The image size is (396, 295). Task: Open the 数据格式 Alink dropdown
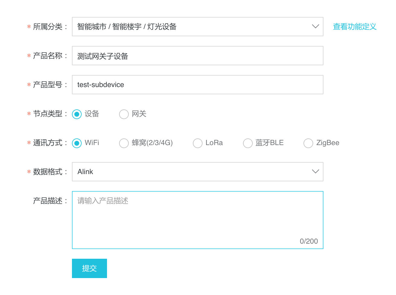coord(197,172)
